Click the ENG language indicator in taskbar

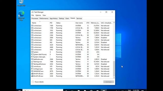(x=129, y=90)
